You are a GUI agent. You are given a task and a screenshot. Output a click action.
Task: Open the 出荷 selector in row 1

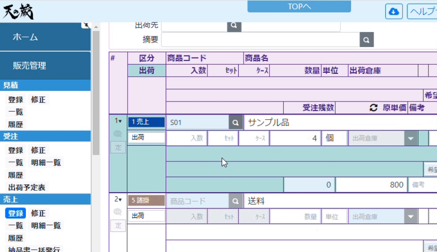pos(146,137)
